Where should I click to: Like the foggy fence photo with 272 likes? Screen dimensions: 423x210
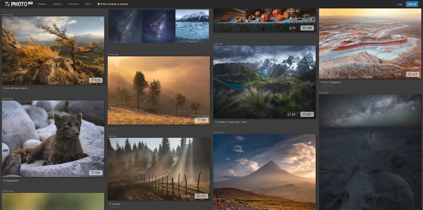click(x=202, y=196)
